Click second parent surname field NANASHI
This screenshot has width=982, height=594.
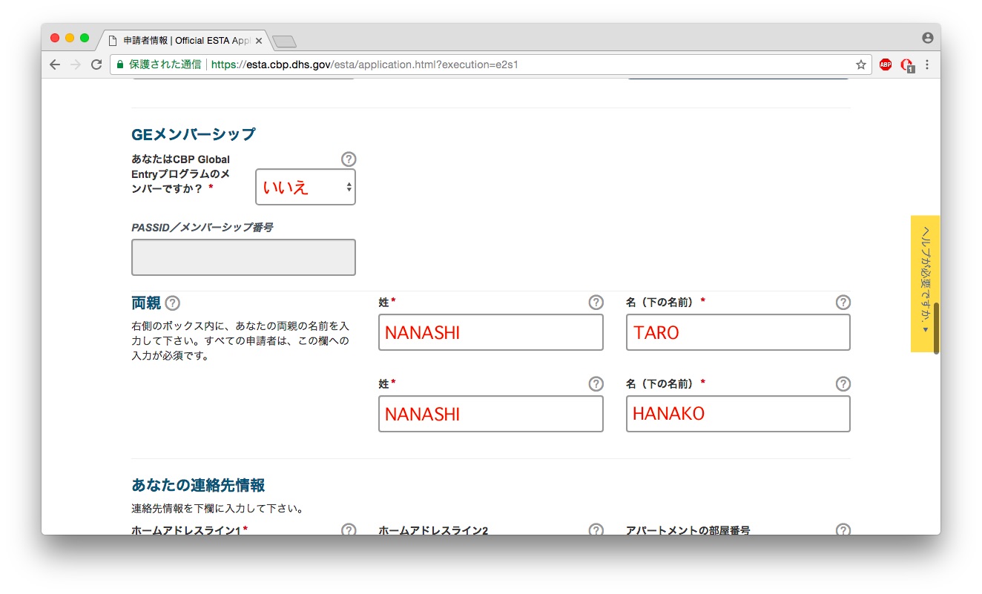(491, 414)
